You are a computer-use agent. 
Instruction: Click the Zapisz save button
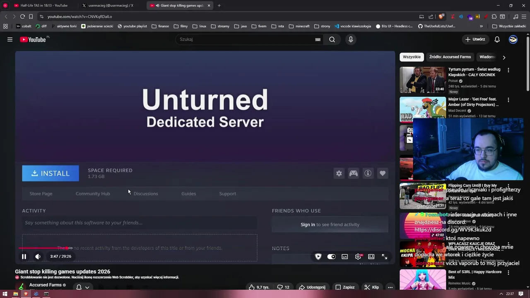click(x=345, y=287)
